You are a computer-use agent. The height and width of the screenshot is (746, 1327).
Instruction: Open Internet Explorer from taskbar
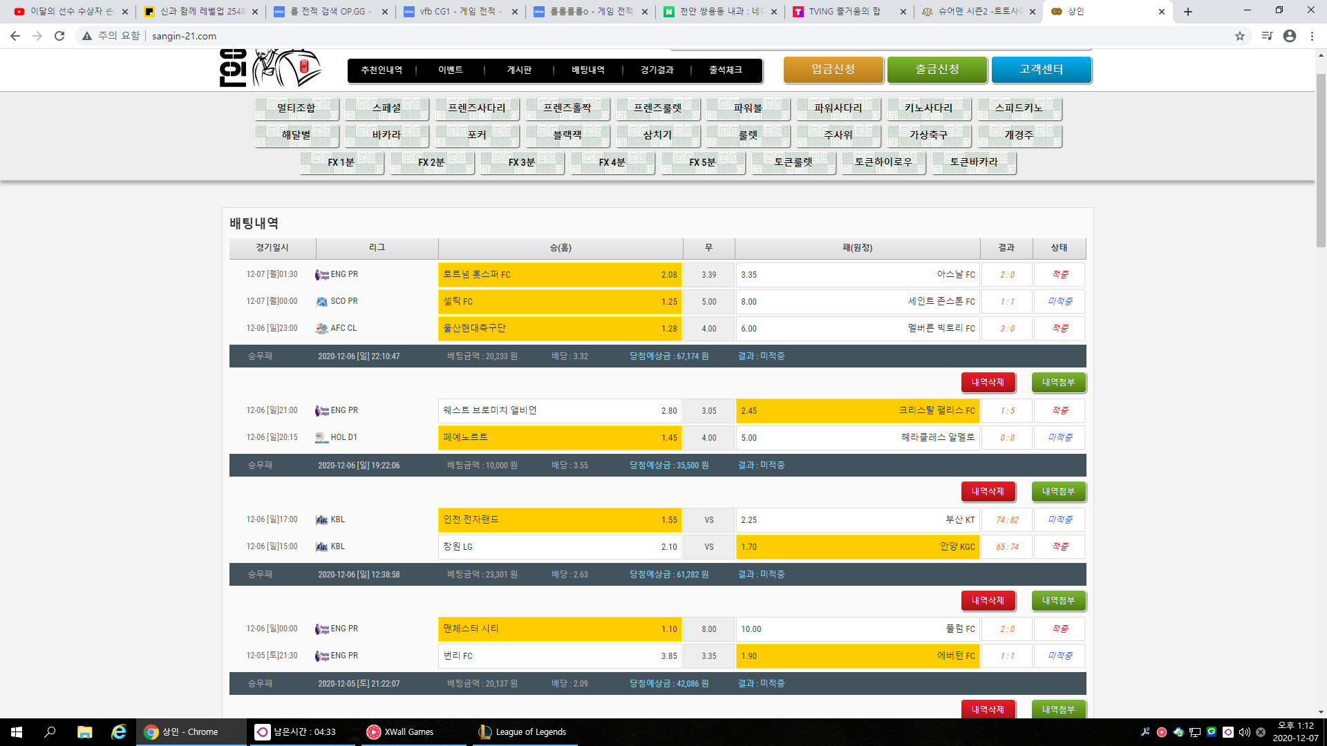119,731
